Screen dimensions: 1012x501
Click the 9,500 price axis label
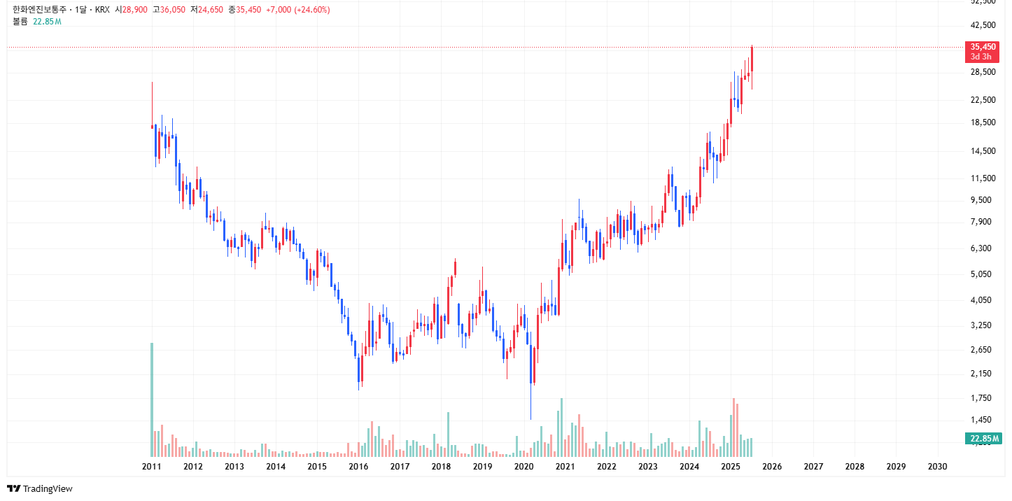[x=983, y=200]
